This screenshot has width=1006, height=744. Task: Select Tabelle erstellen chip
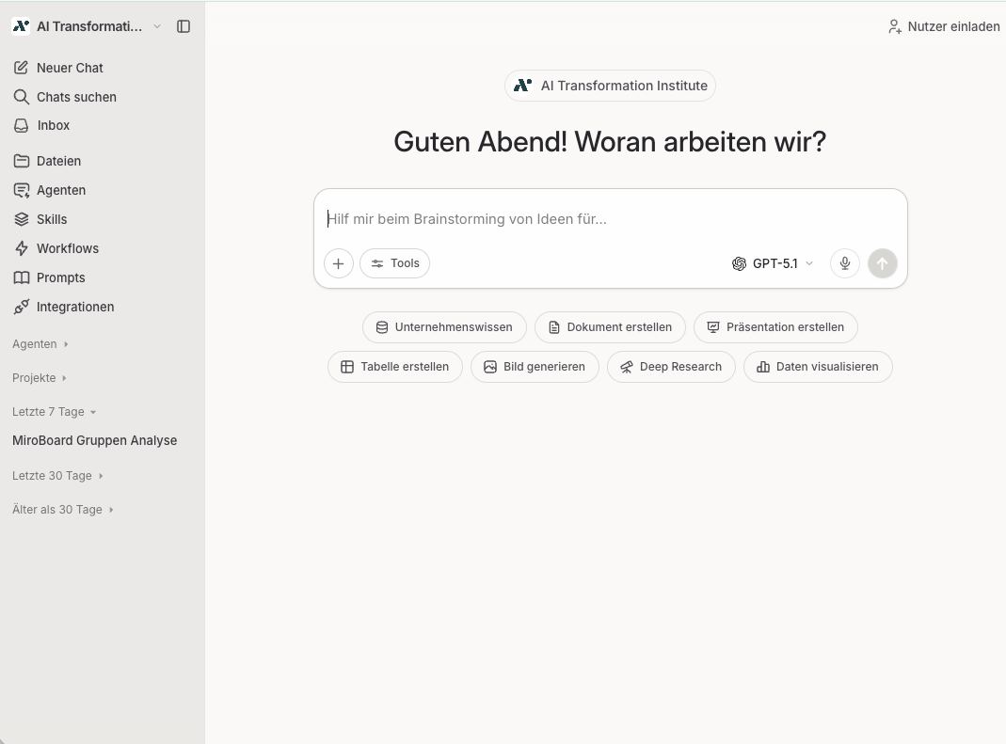395,367
